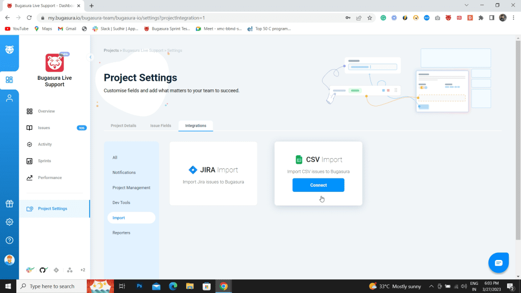Viewport: 521px width, 293px height.
Task: Click the Projects breadcrumb link
Action: [x=111, y=50]
